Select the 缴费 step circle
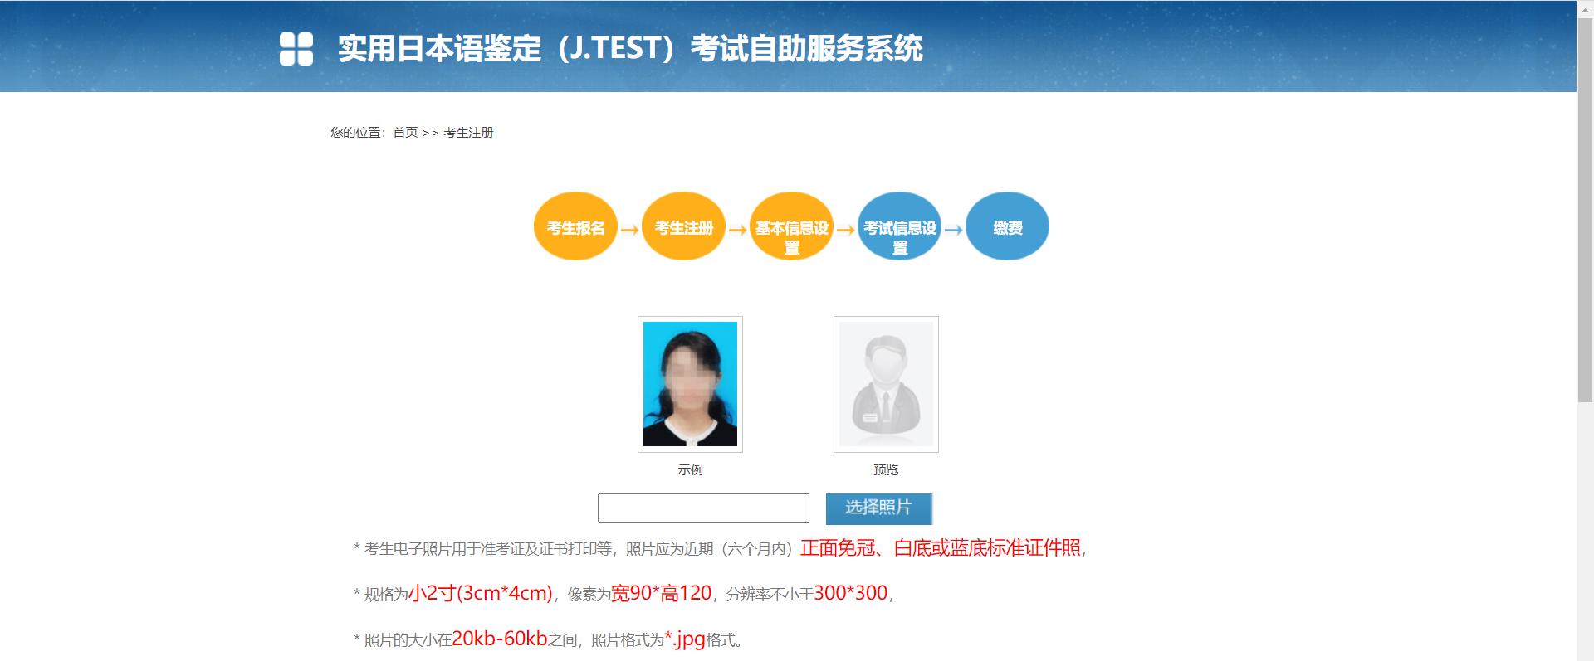 [1007, 226]
